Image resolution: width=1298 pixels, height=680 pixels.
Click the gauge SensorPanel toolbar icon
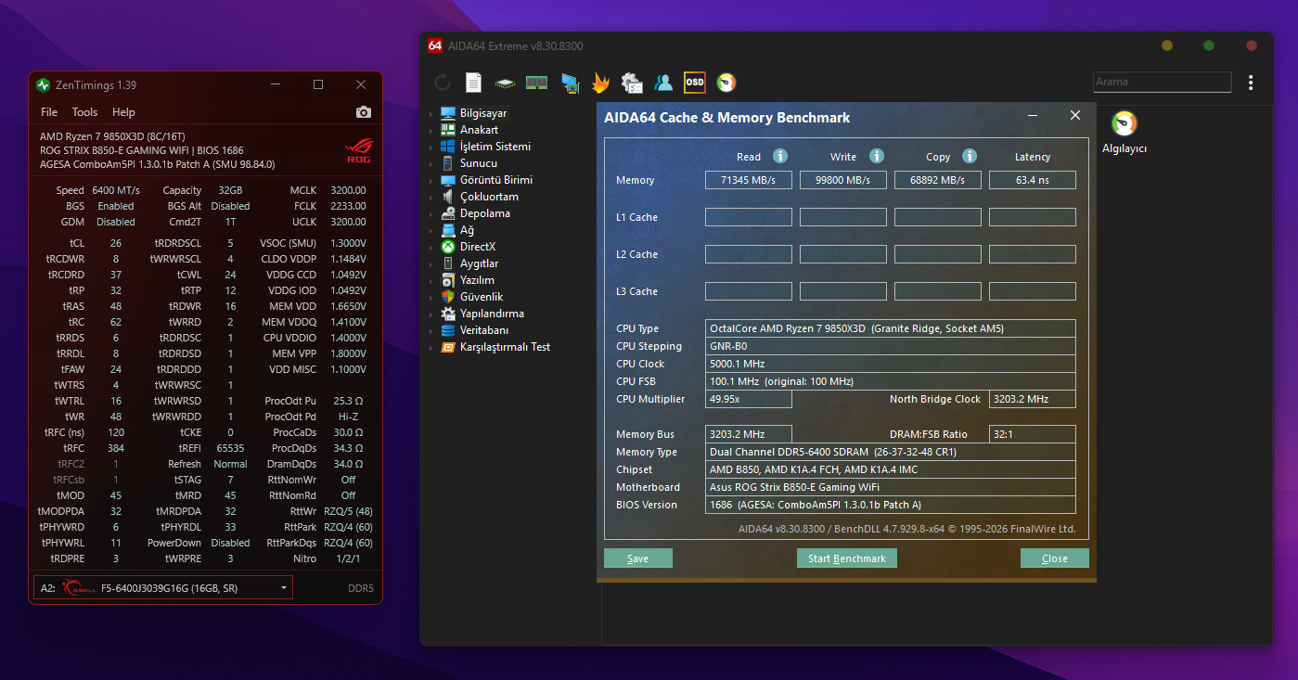726,83
